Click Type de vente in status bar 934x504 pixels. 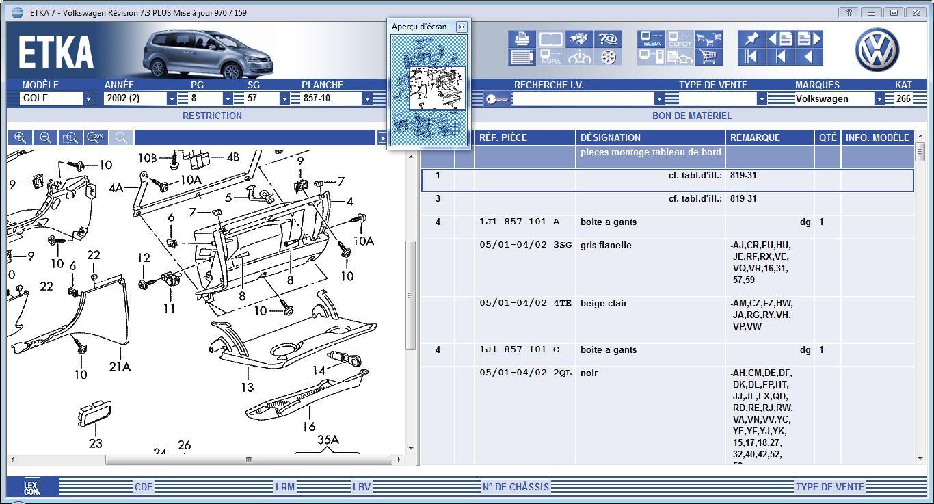point(829,487)
